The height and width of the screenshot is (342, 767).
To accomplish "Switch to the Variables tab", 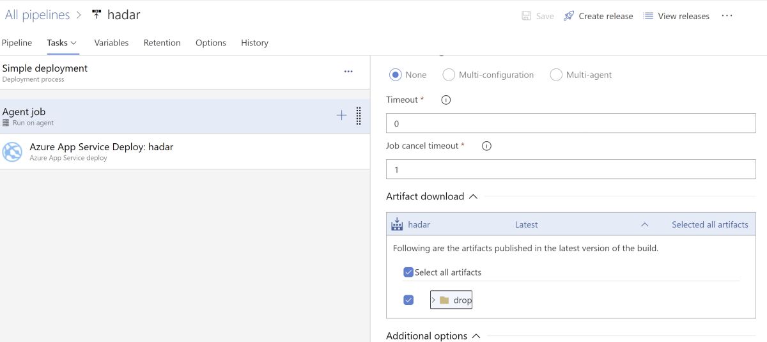I will pyautogui.click(x=111, y=43).
